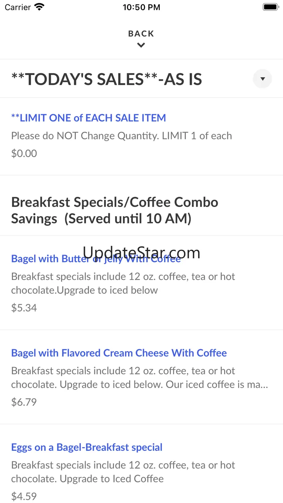Open the category dropdown arrow button

click(x=262, y=79)
